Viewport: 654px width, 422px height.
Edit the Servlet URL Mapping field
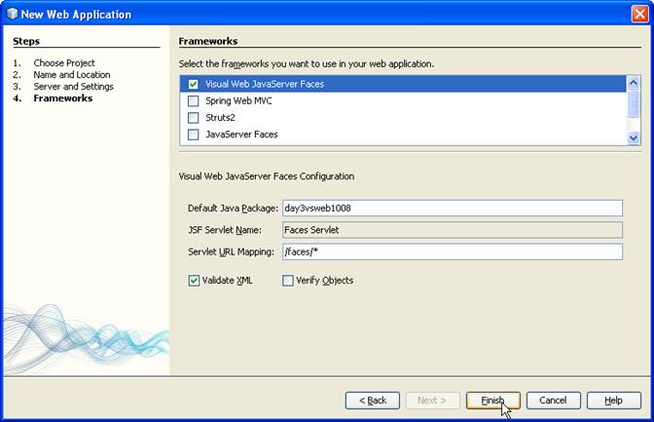(x=453, y=252)
